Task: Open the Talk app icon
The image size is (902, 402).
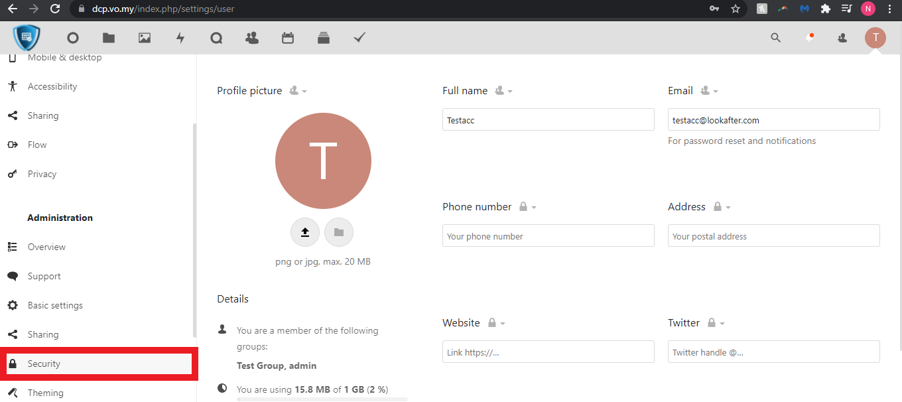Action: pos(216,38)
